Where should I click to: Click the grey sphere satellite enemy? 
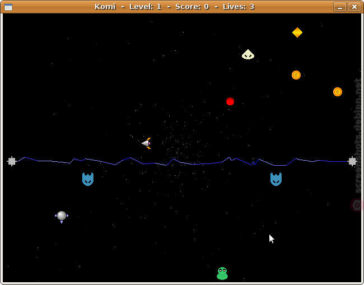pyautogui.click(x=62, y=216)
